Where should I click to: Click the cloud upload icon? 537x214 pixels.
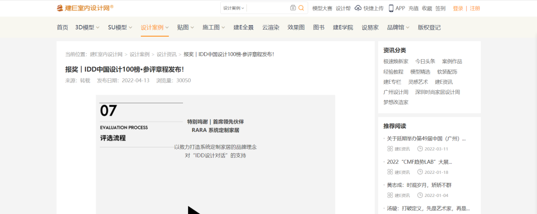pyautogui.click(x=358, y=8)
